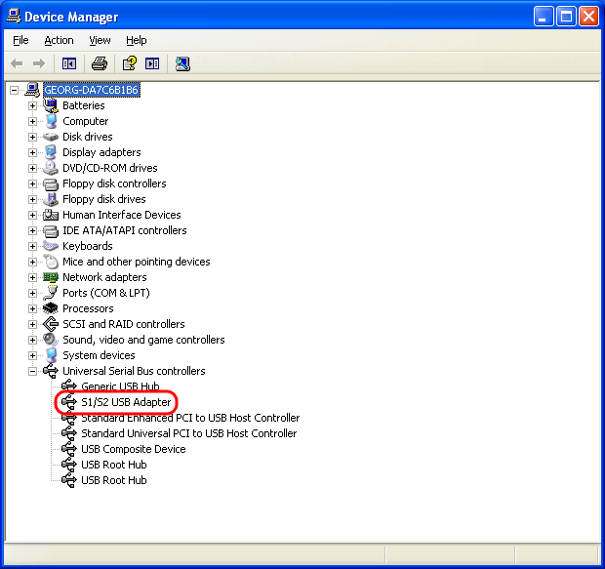Image resolution: width=605 pixels, height=569 pixels.
Task: Click the Batteries category icon
Action: tap(51, 105)
